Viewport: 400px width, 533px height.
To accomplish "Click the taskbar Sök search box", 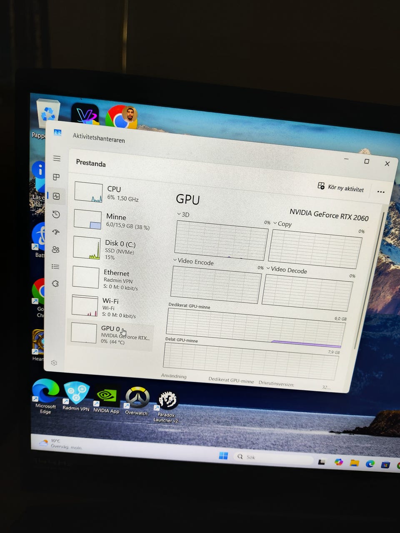I will click(273, 458).
